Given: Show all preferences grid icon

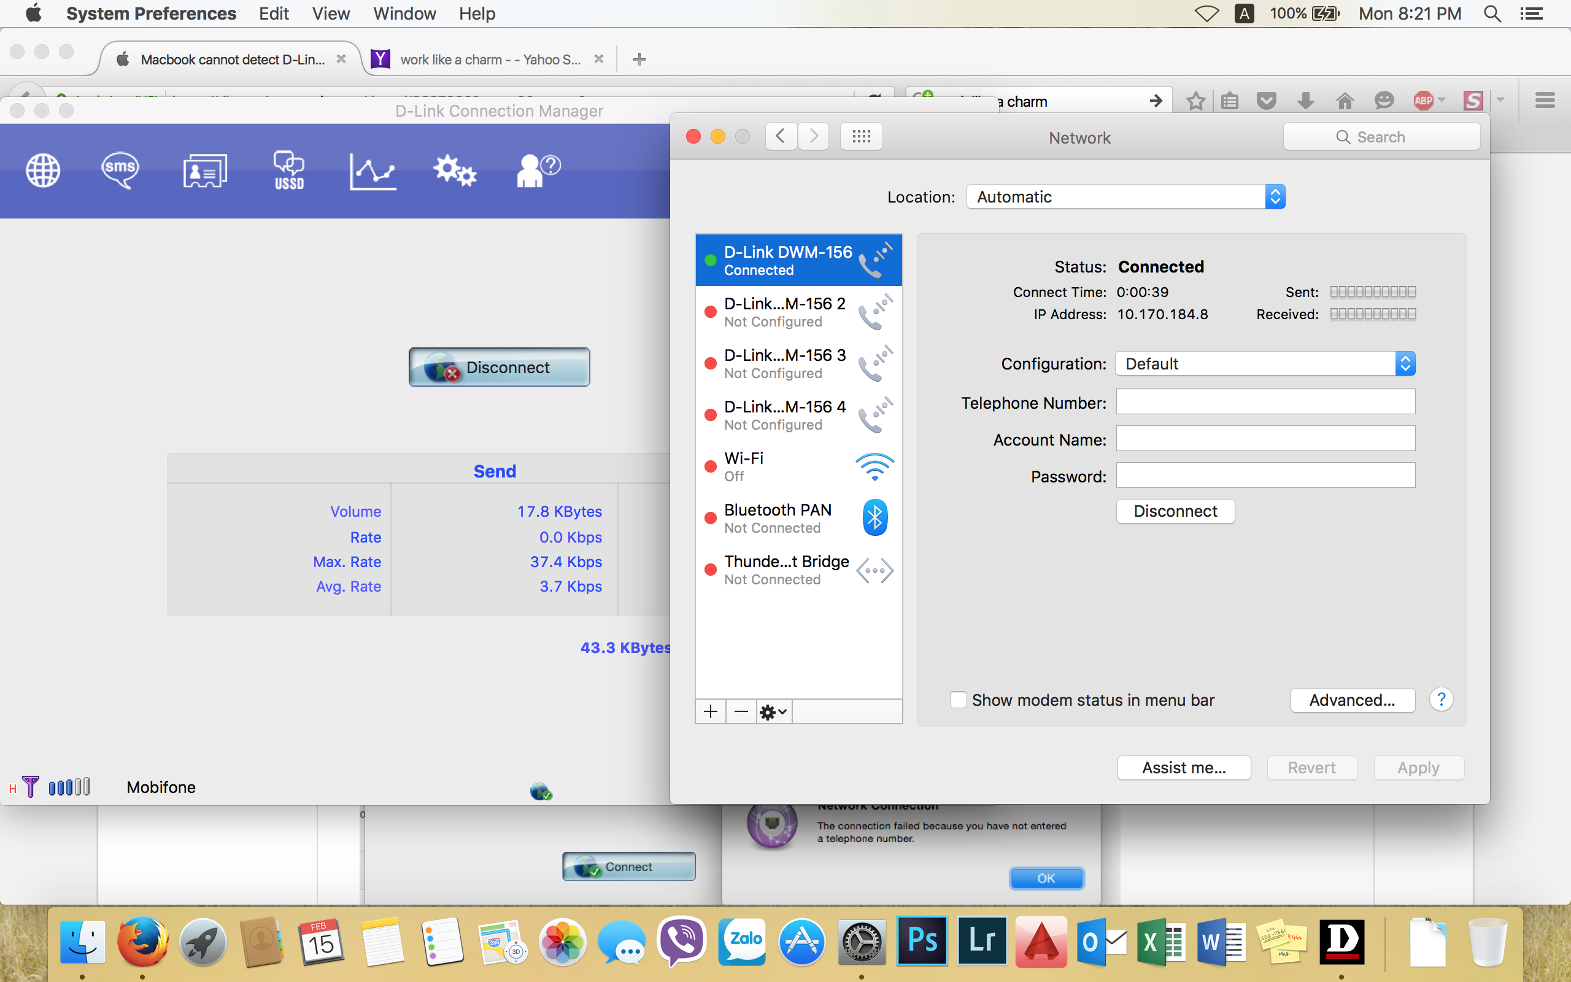Looking at the screenshot, I should coord(861,136).
